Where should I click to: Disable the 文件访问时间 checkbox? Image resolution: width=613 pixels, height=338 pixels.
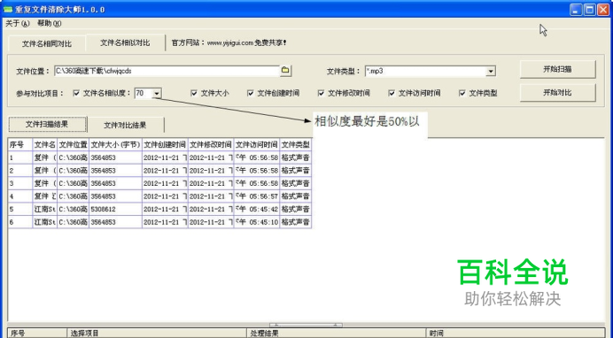click(x=392, y=93)
